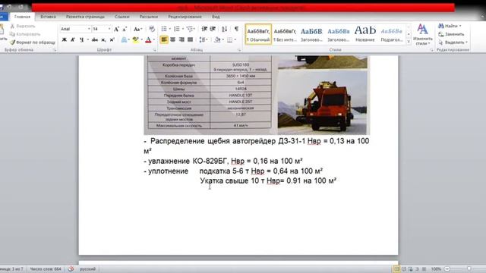This screenshot has height=273, width=486.
Task: Apply paragraph shading fill
Action: (x=217, y=39)
